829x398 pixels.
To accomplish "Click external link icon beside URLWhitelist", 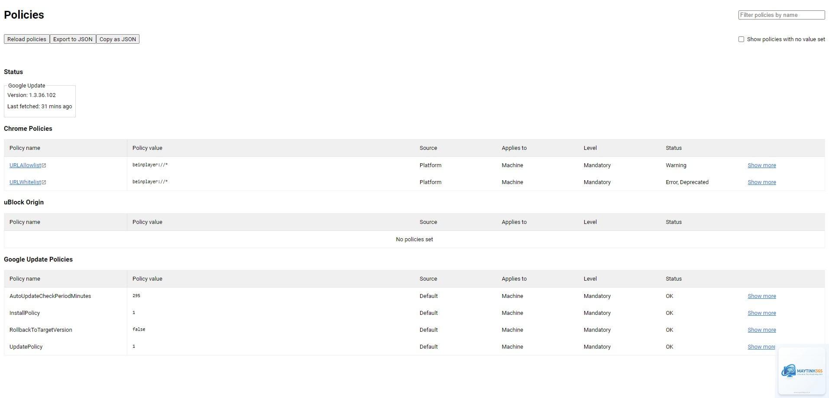I will (x=44, y=182).
